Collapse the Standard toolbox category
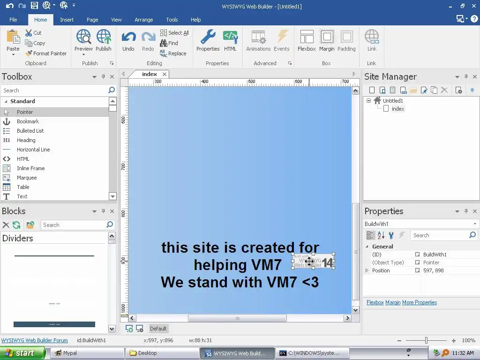 coord(6,101)
